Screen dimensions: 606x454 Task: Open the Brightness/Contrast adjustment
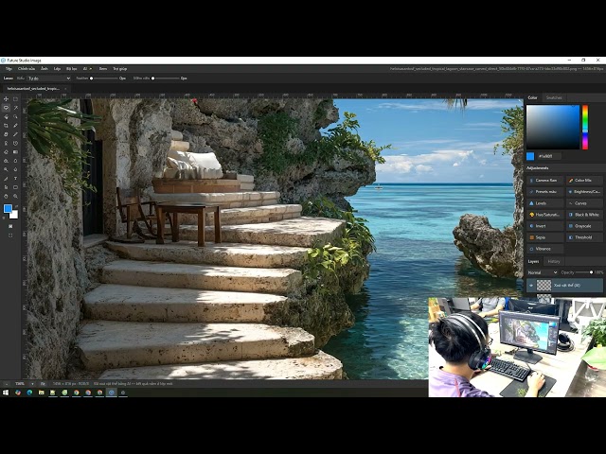[584, 192]
